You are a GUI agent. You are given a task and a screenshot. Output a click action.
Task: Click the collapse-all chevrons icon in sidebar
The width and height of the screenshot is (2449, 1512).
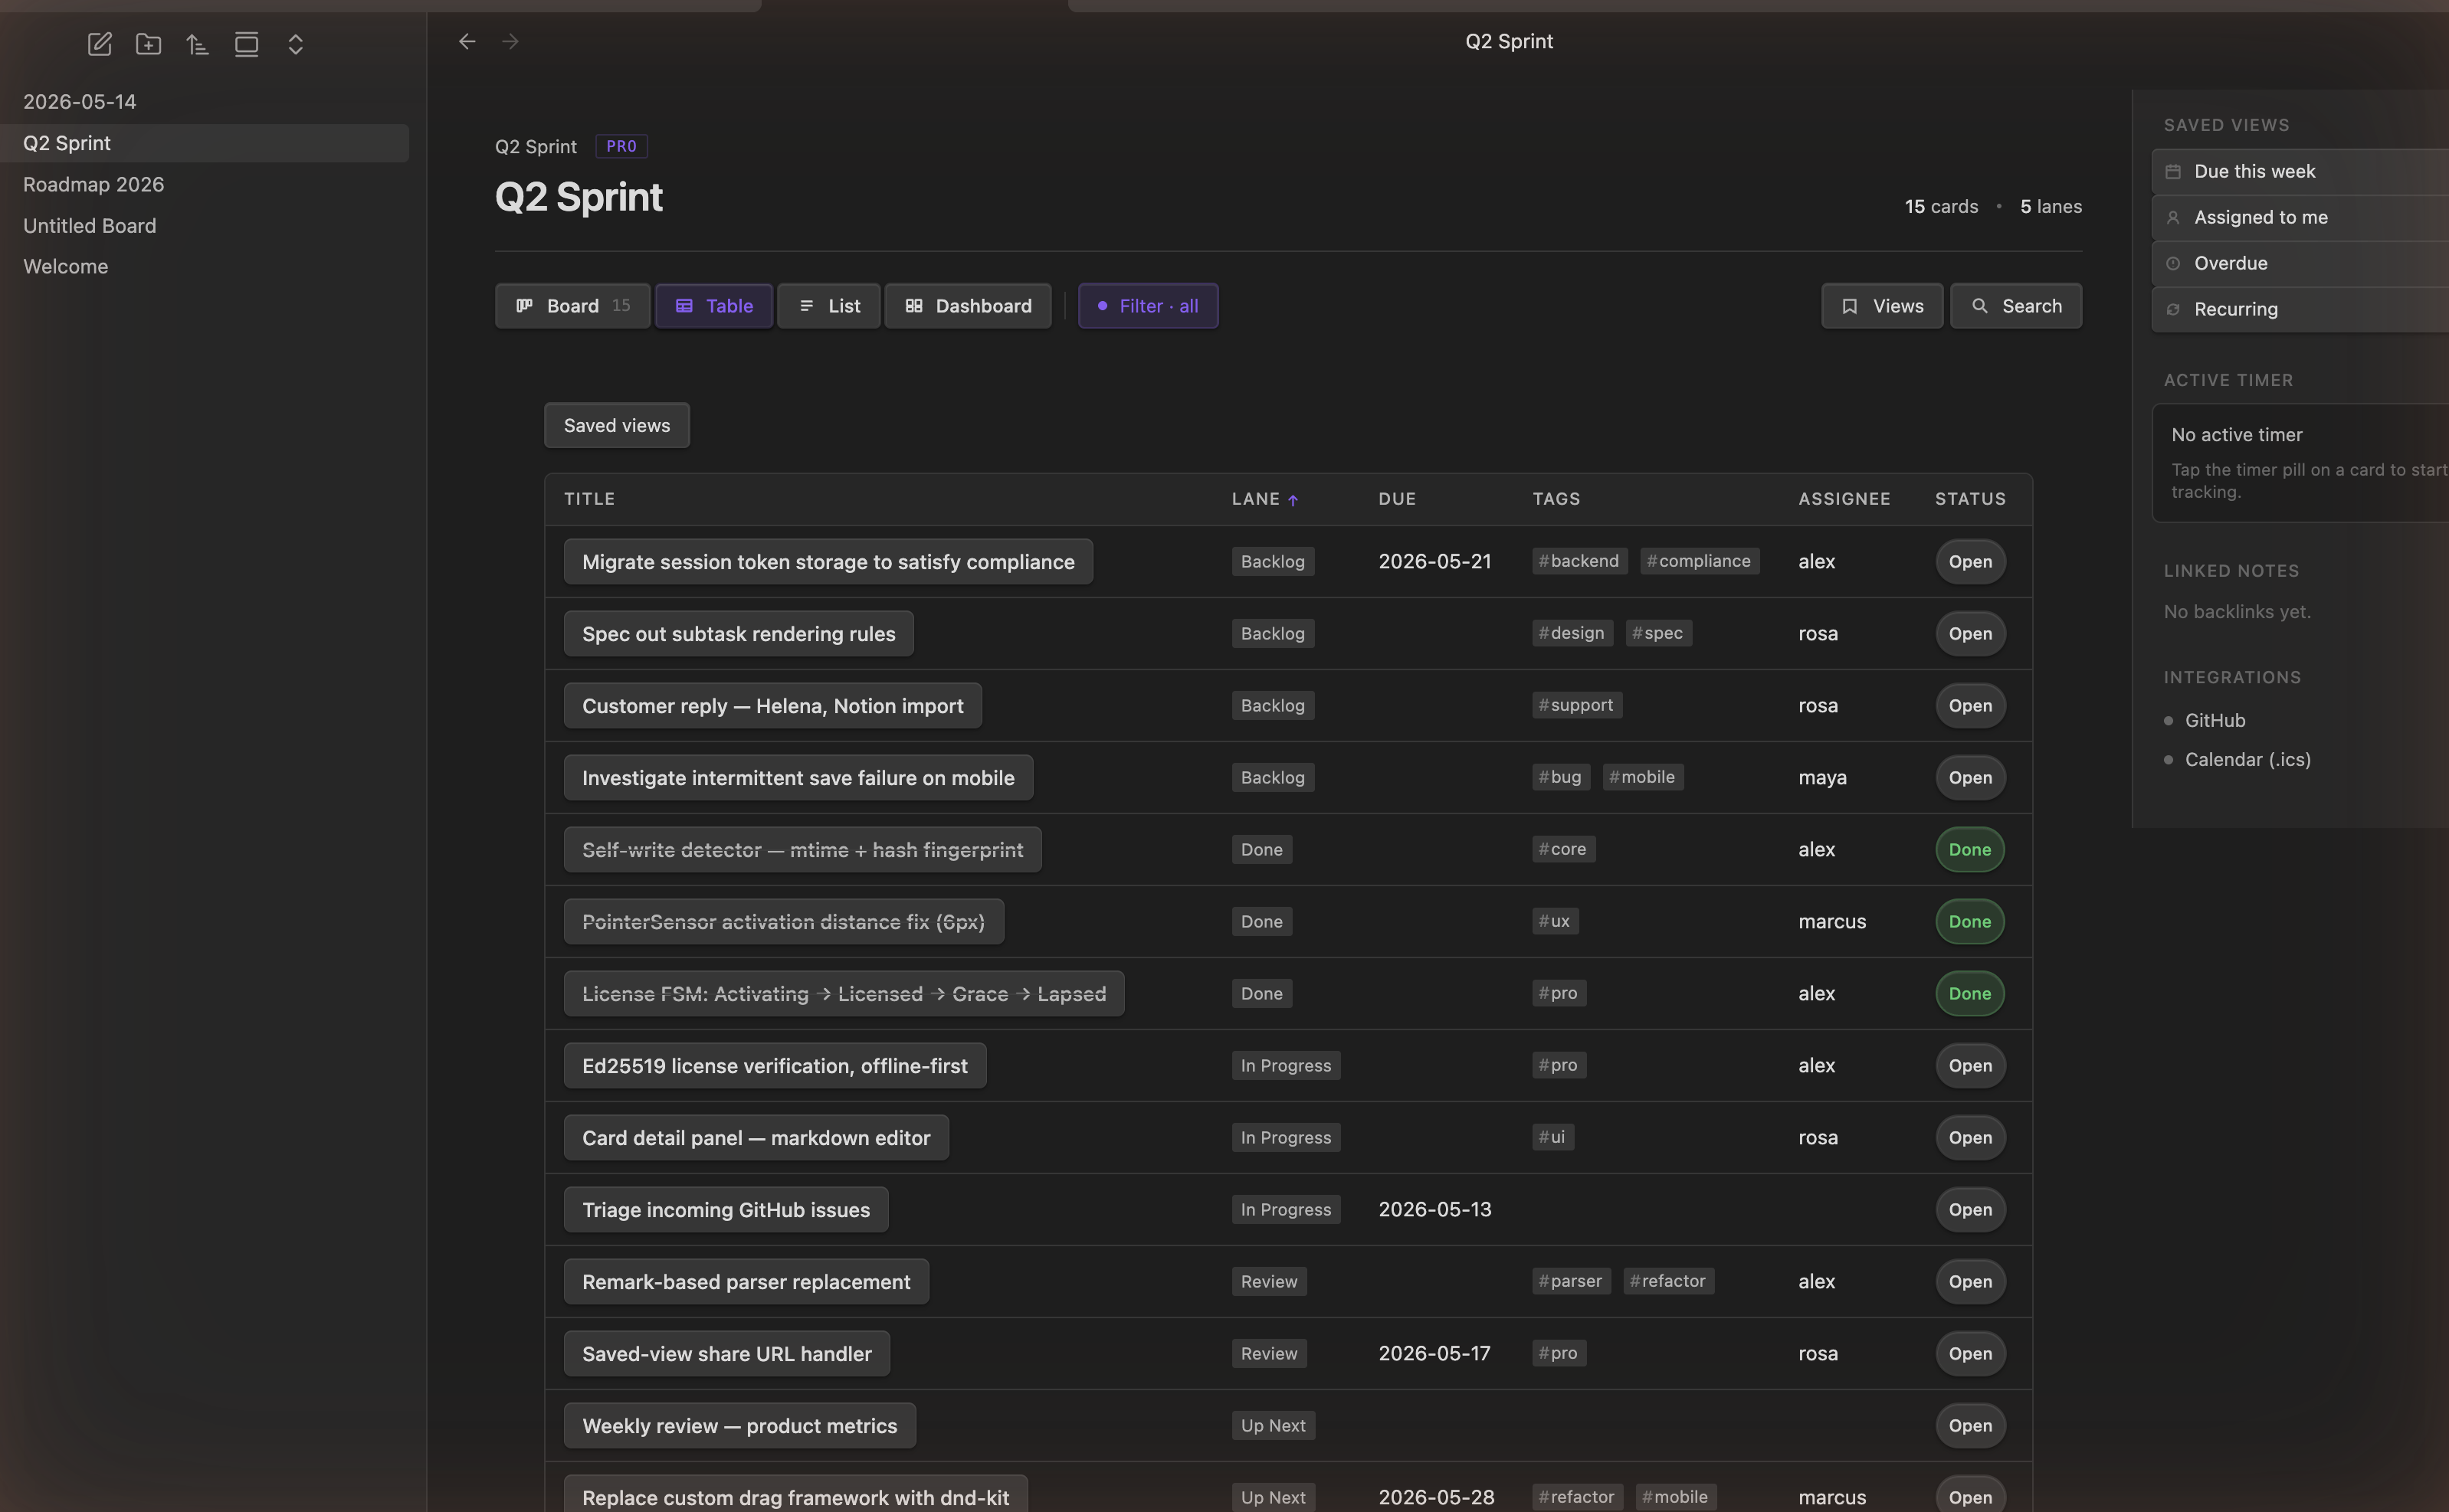(295, 44)
